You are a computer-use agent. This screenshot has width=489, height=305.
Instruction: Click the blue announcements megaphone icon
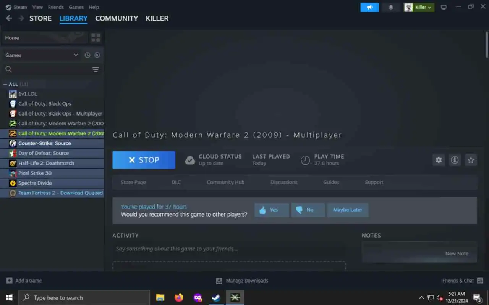pos(369,7)
